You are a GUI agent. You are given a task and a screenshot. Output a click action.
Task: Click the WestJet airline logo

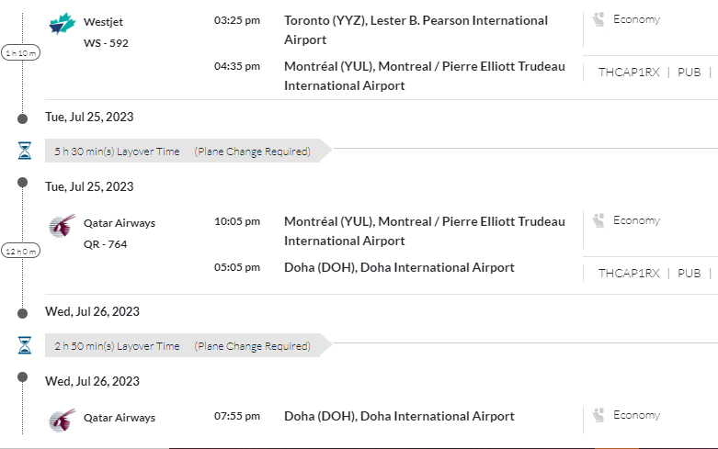[x=63, y=23]
